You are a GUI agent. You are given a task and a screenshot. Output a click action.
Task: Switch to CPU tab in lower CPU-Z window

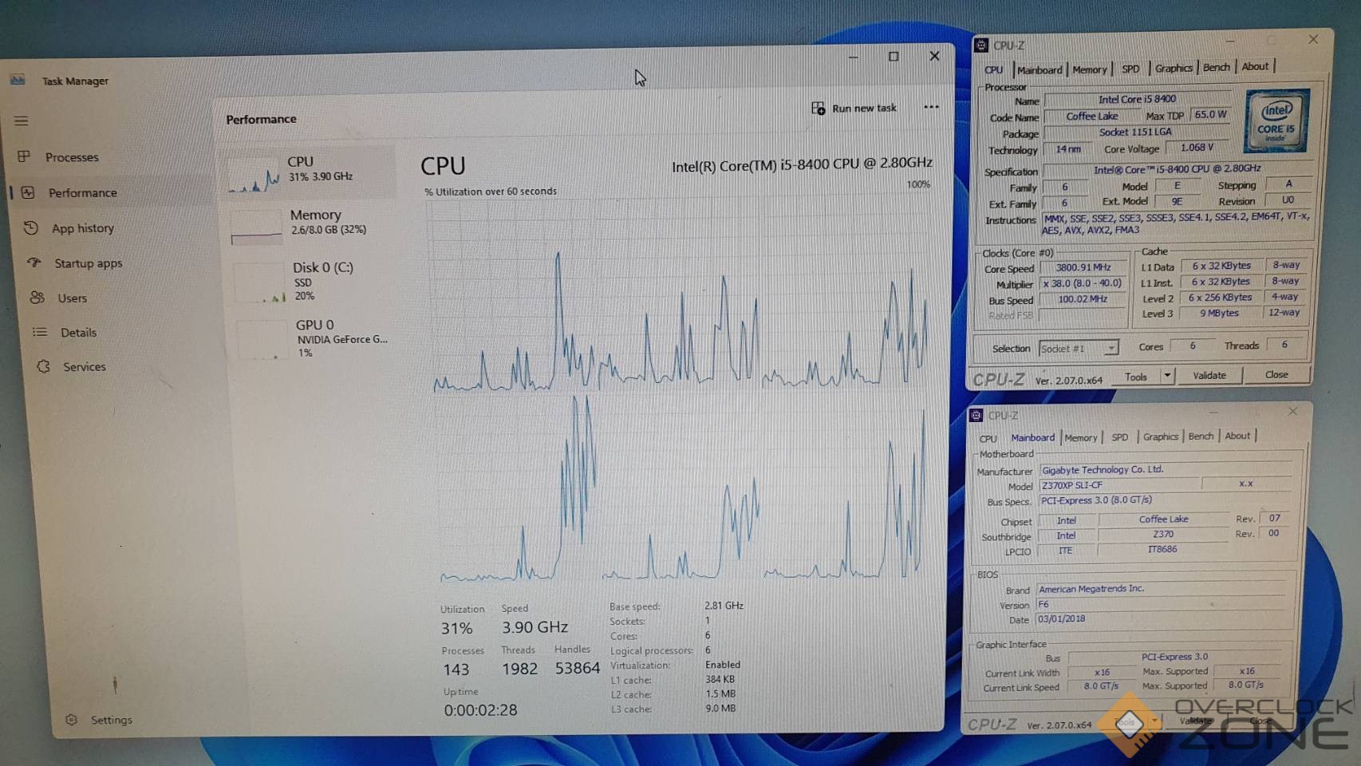988,439
